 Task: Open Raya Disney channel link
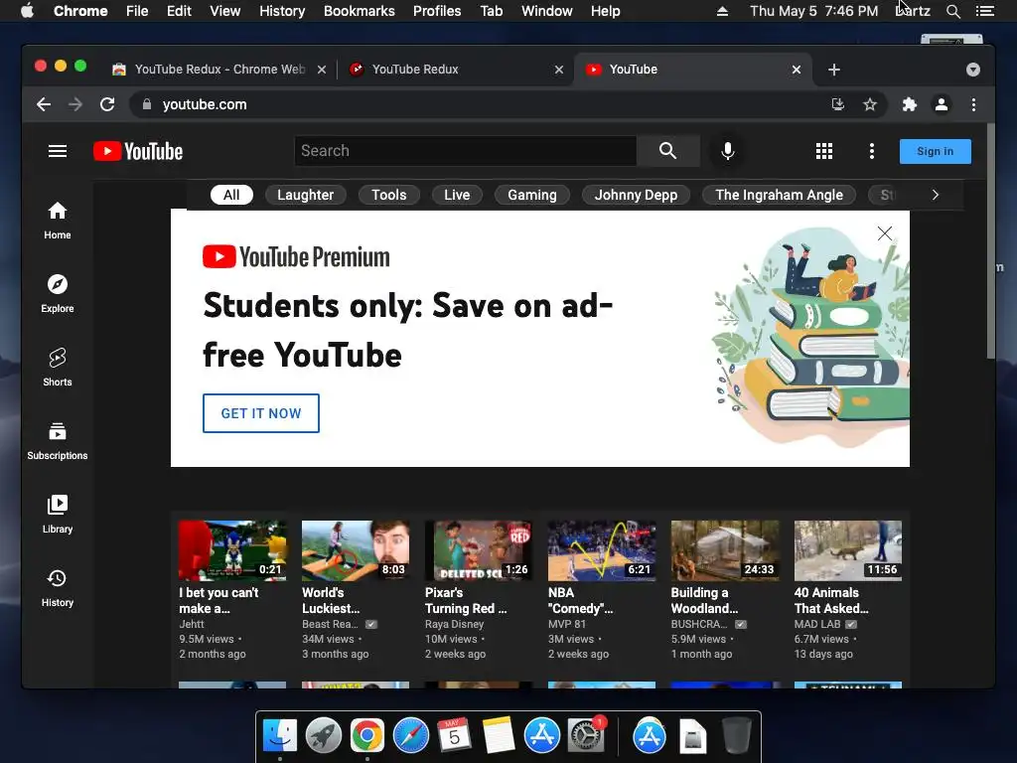454,624
